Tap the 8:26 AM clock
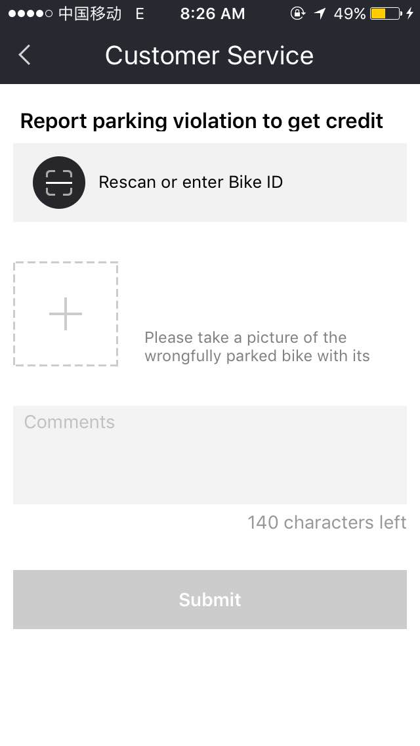420x746 pixels. [212, 14]
